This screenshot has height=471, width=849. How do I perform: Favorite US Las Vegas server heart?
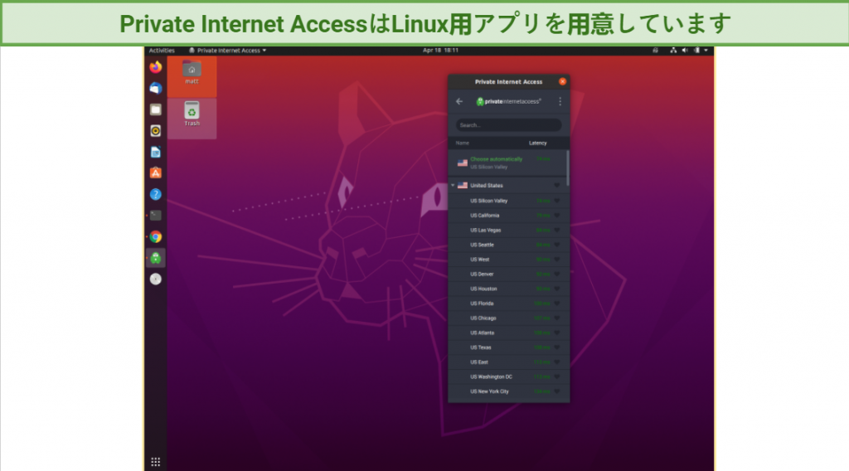(x=556, y=230)
